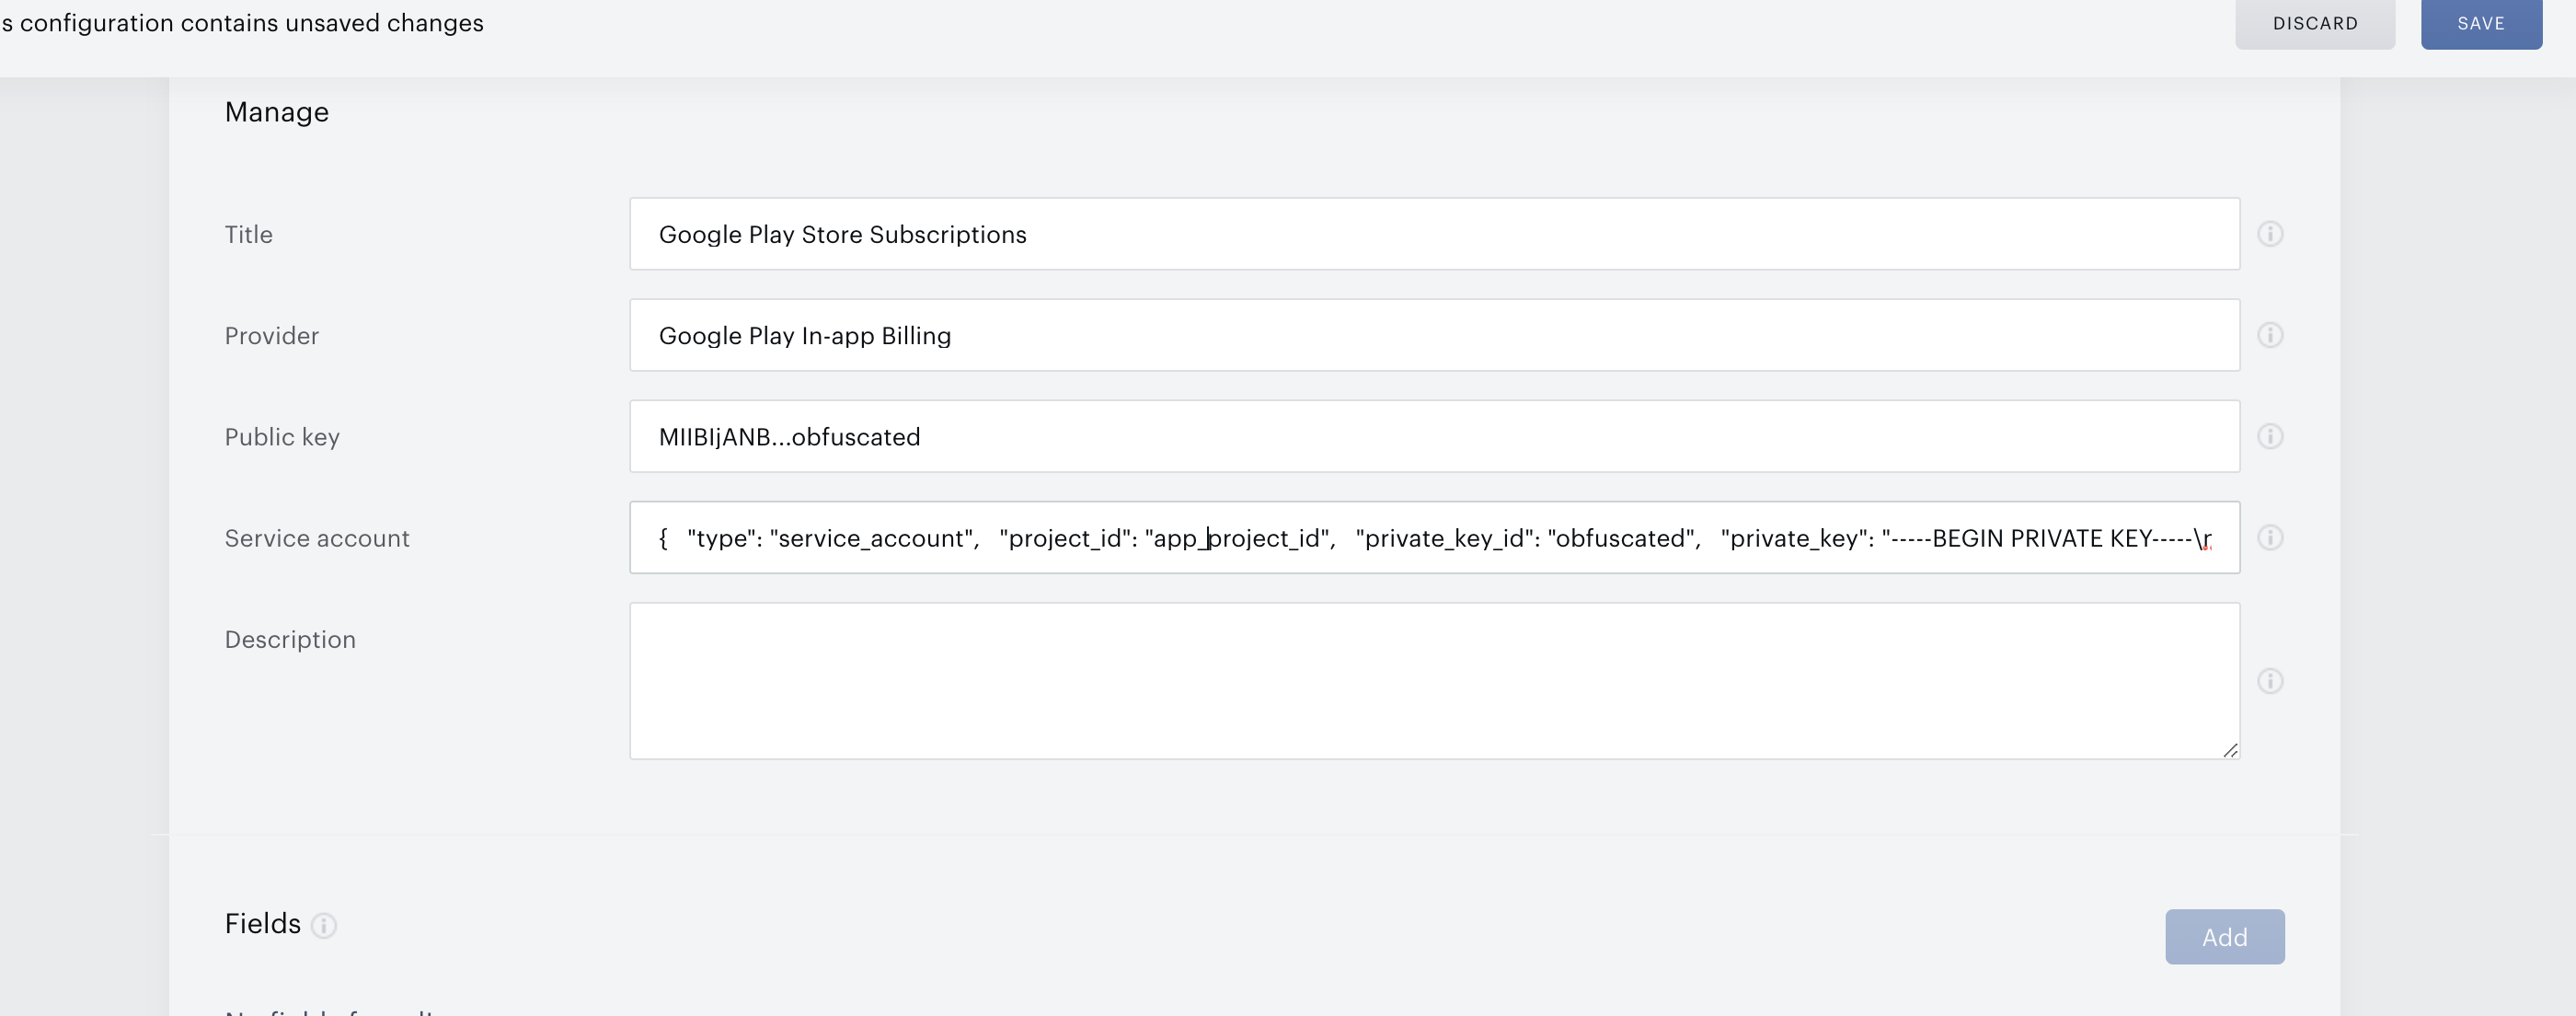Click the info icon beside Provider field
2576x1016 pixels.
tap(2269, 335)
